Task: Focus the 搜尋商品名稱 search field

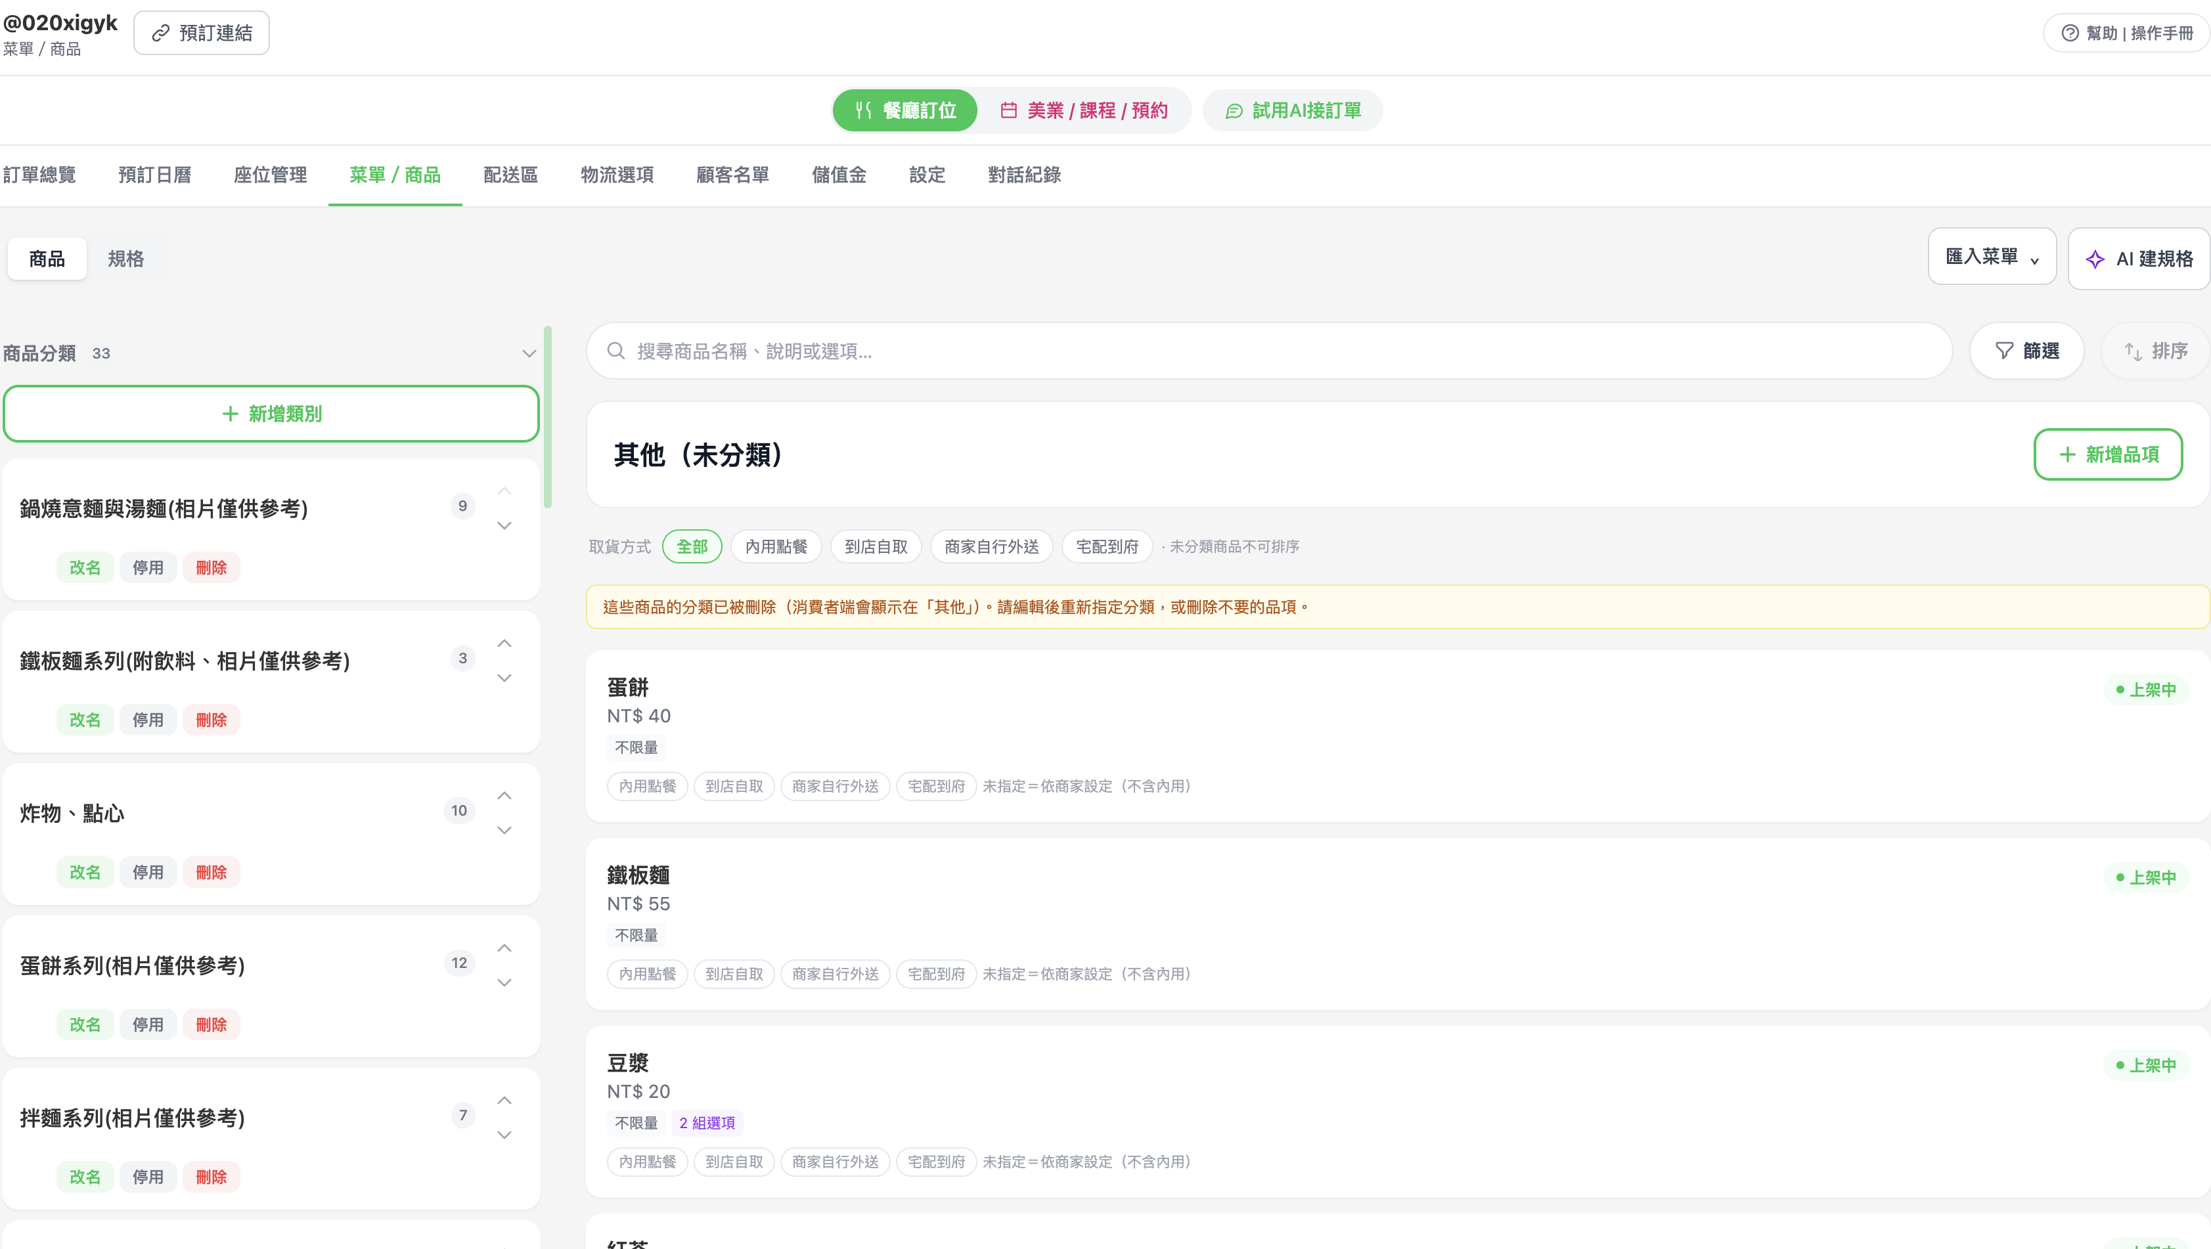Action: tap(1268, 351)
